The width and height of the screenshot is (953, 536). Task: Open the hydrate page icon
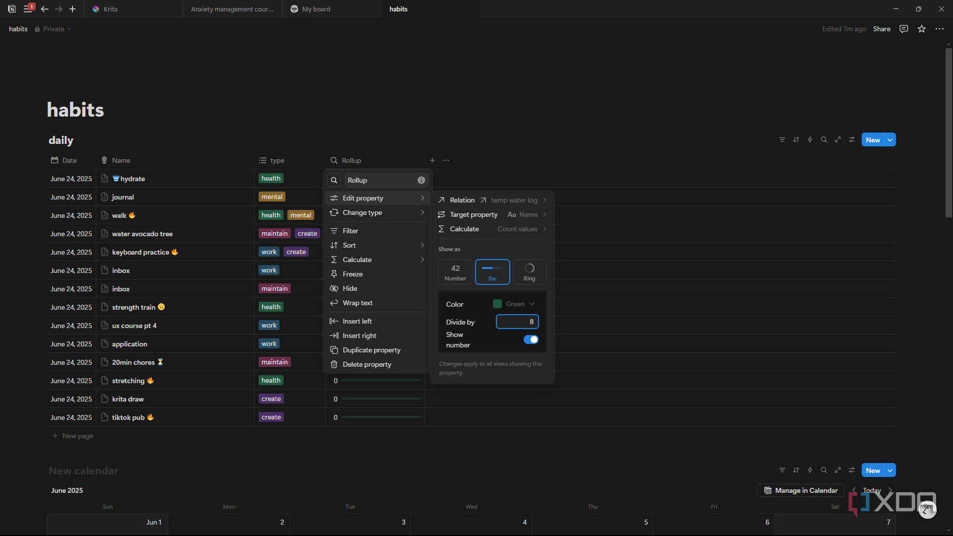coord(105,178)
